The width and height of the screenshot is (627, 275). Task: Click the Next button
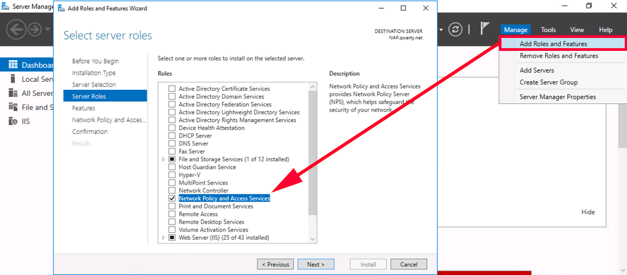point(315,264)
